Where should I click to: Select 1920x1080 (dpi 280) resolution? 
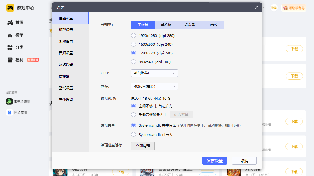coord(134,36)
